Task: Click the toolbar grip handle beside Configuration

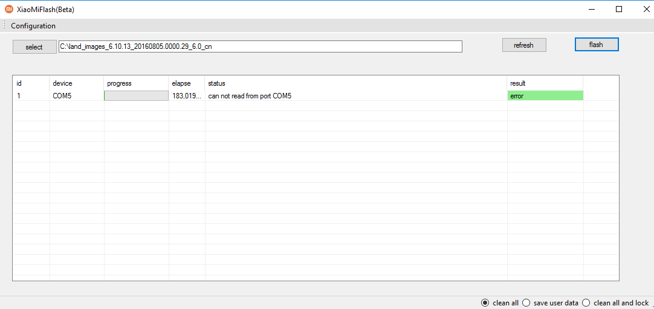Action: 4,25
